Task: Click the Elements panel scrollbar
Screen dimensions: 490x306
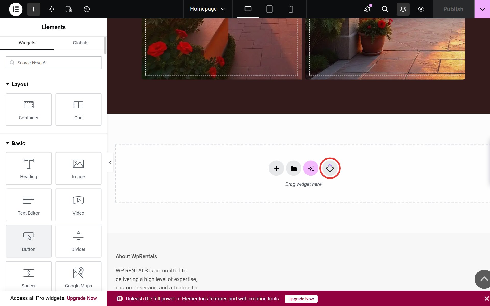Action: point(105,45)
